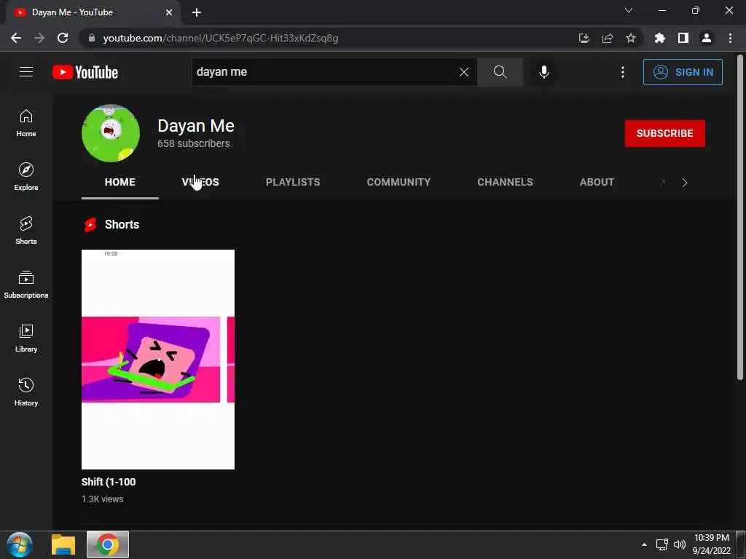Click Chrome icon in taskbar
Screen dimensions: 746x559
click(x=108, y=544)
